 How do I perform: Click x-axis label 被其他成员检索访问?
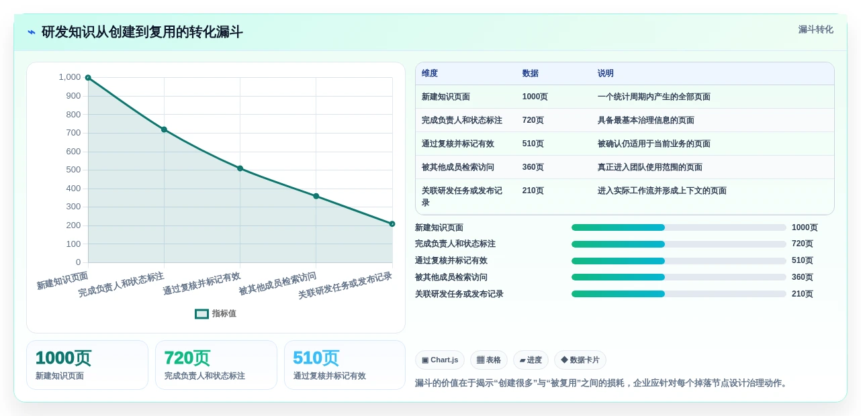point(277,284)
